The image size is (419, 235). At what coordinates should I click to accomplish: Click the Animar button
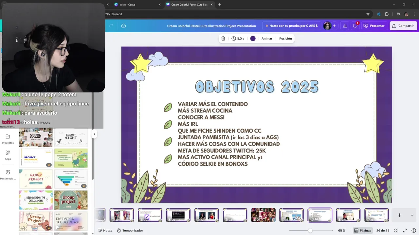point(267,39)
